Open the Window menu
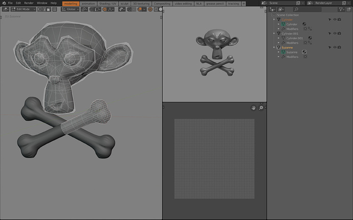Screen dimensions: 353x220 [x=42, y=3]
